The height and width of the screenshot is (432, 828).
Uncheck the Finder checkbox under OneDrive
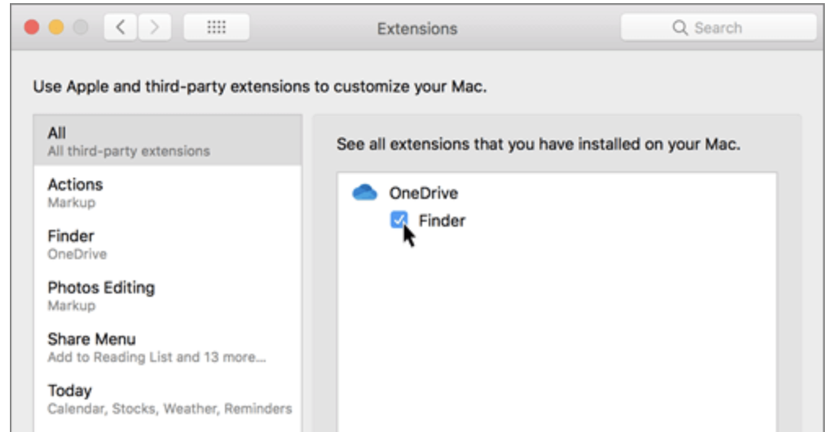click(x=399, y=220)
